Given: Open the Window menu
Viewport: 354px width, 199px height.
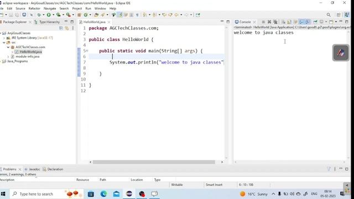Looking at the screenshot, I should [100, 8].
